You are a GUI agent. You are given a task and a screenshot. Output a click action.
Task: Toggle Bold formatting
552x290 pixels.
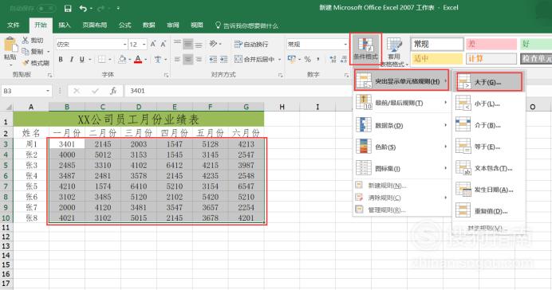61,60
